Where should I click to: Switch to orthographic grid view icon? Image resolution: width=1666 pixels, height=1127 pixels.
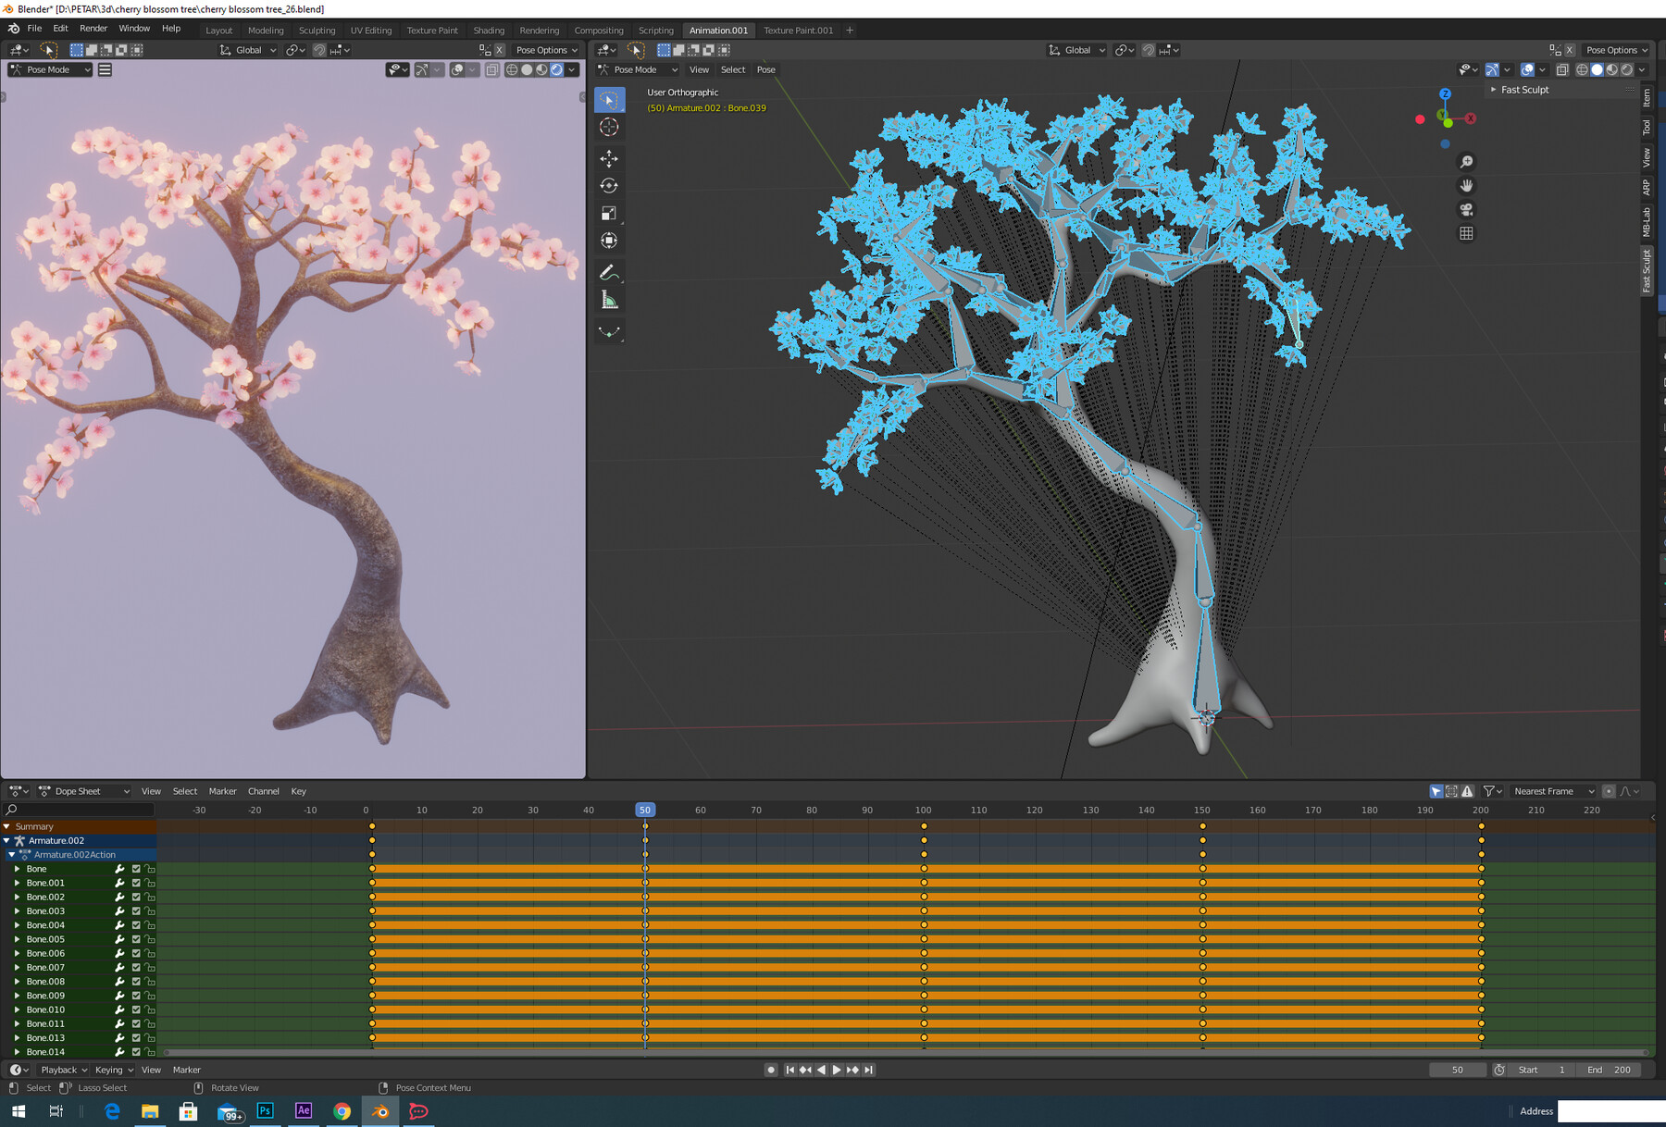tap(1466, 234)
